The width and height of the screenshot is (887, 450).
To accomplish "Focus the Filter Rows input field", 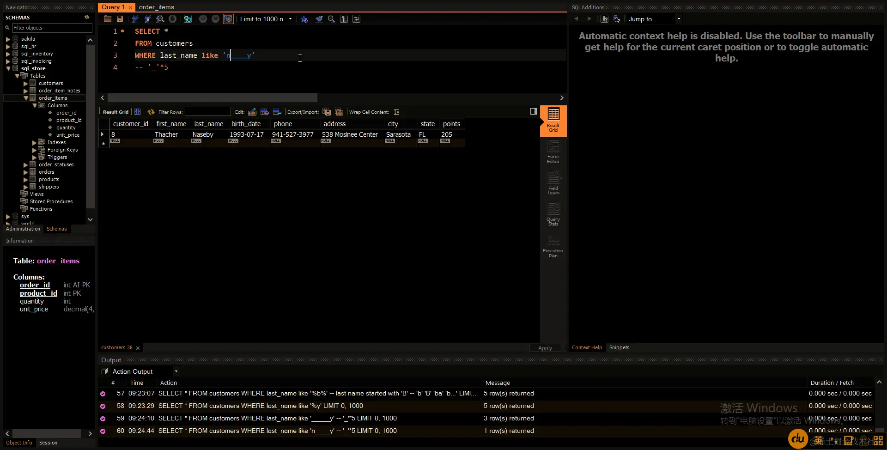I will 208,112.
